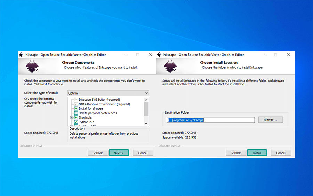Uncheck the Python 2.7 component checkbox

(x=76, y=122)
